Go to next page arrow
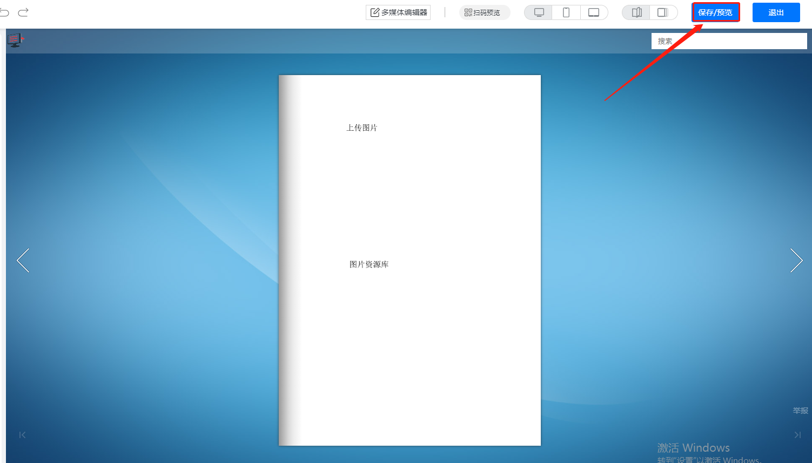Image resolution: width=812 pixels, height=463 pixels. tap(796, 260)
